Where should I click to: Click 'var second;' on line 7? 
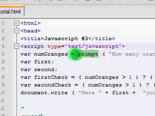tap(39, 70)
